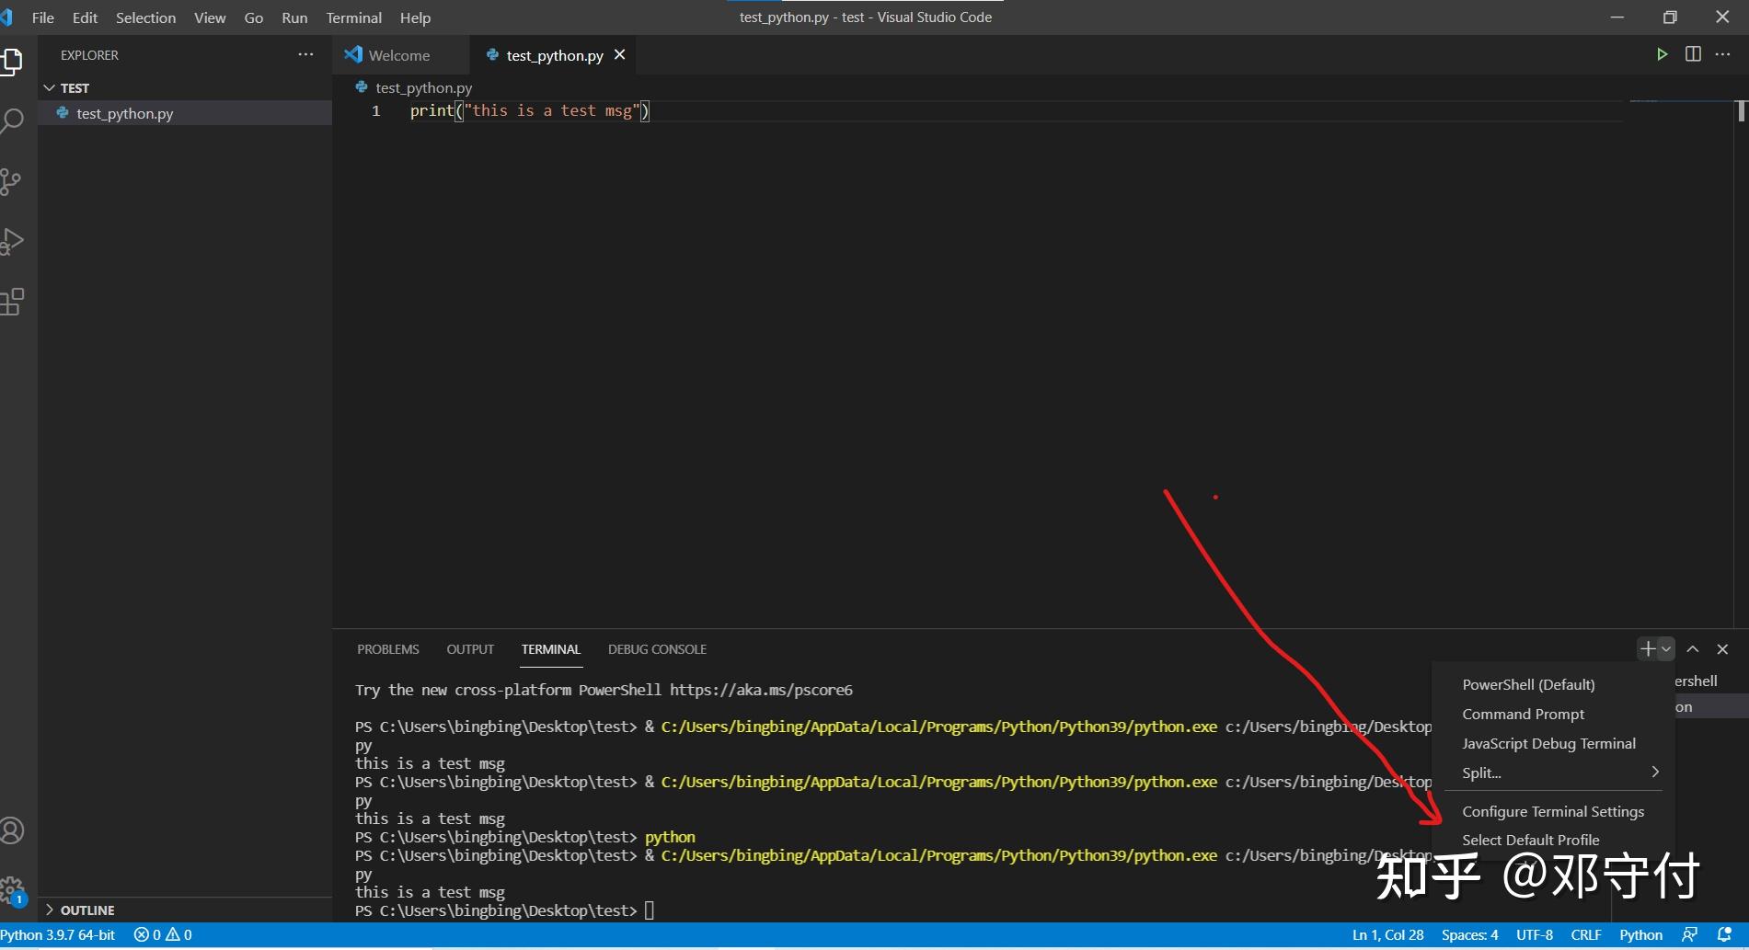The width and height of the screenshot is (1749, 950).
Task: Click Python 3.9.7 64-bit interpreter selector
Action: (x=59, y=935)
